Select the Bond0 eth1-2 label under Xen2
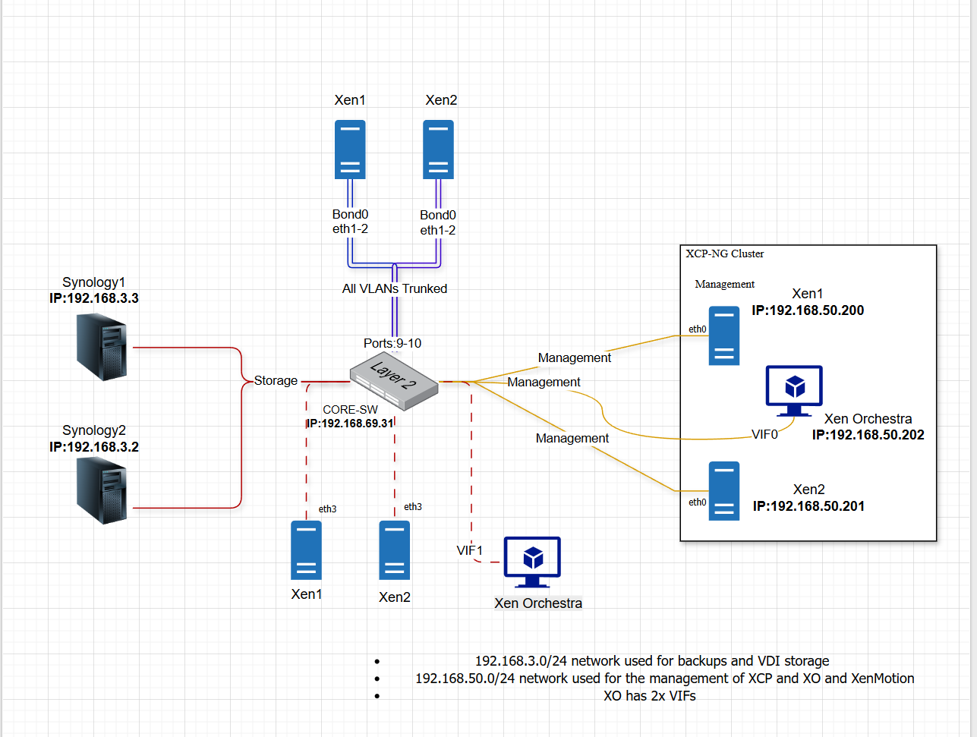977x737 pixels. pos(438,222)
